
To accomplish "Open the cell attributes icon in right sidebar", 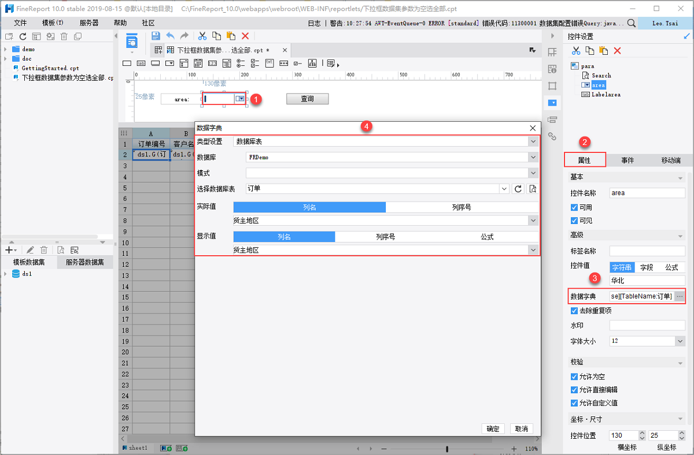I will (552, 69).
